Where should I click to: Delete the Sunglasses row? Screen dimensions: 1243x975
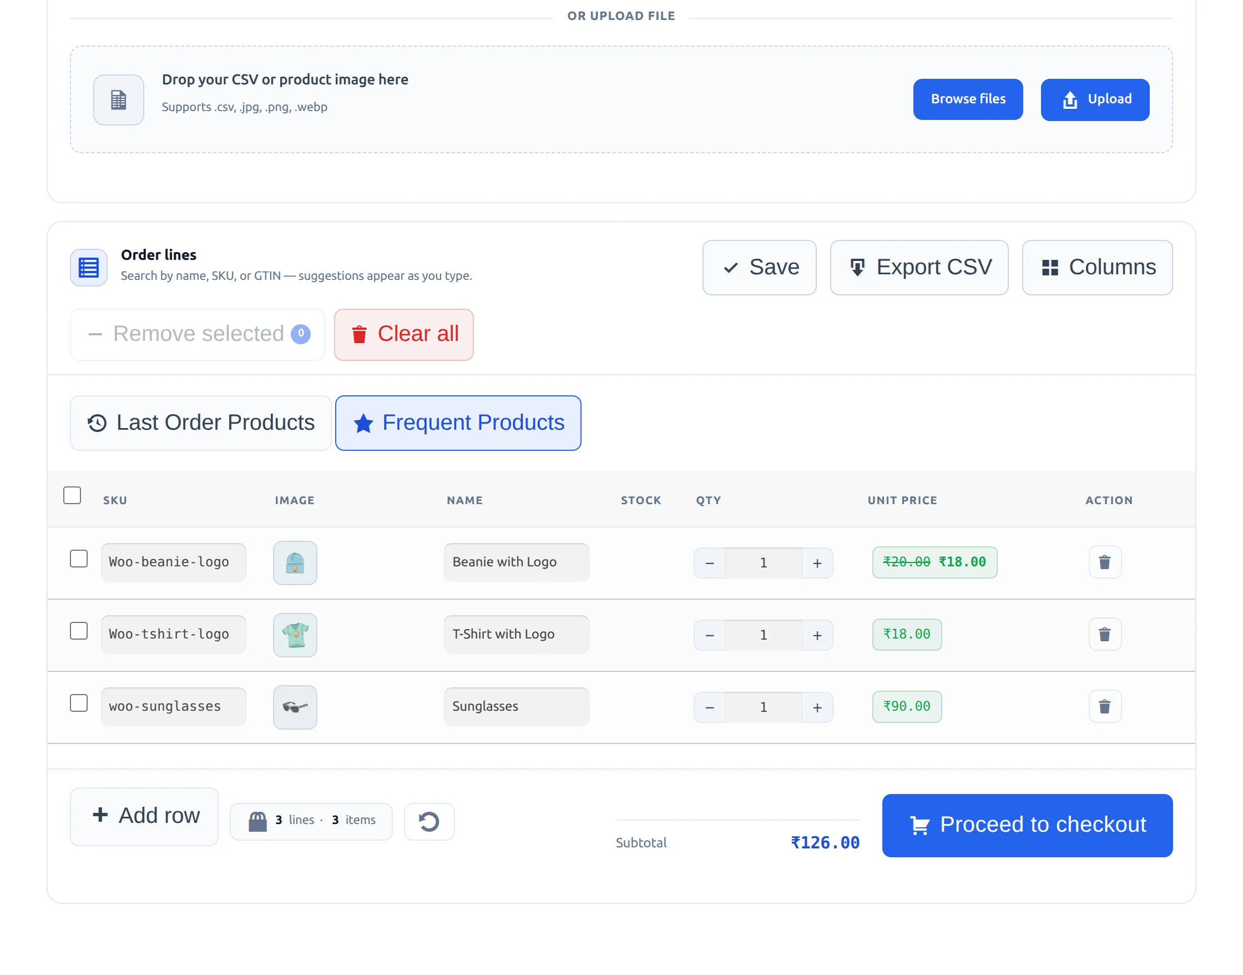1104,707
